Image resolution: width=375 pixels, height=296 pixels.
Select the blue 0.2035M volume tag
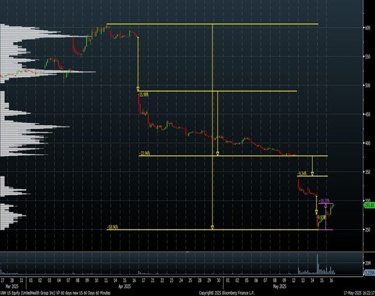point(369,272)
